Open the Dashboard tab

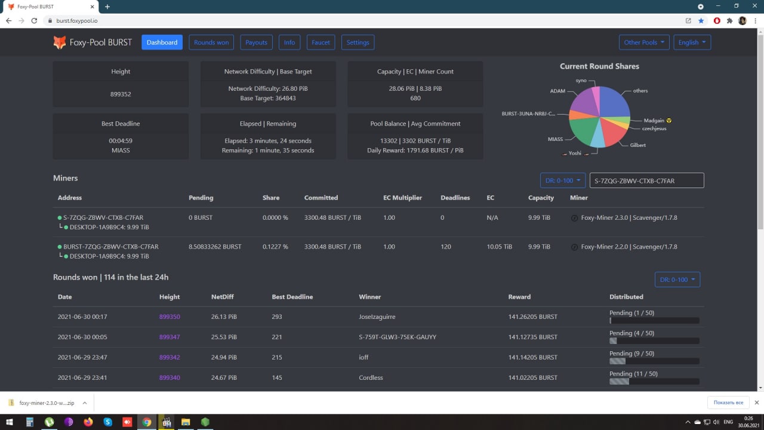click(x=162, y=42)
